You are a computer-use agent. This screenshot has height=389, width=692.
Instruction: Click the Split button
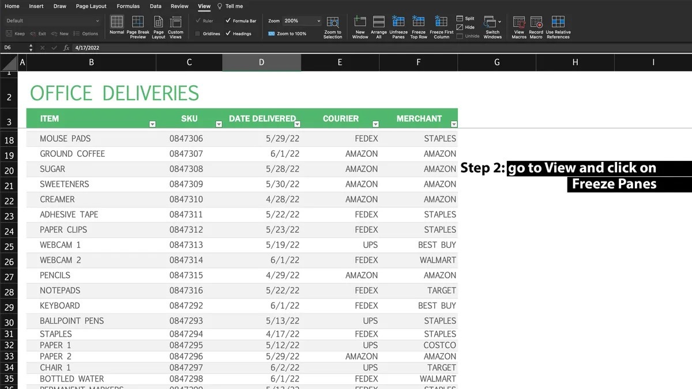point(465,18)
